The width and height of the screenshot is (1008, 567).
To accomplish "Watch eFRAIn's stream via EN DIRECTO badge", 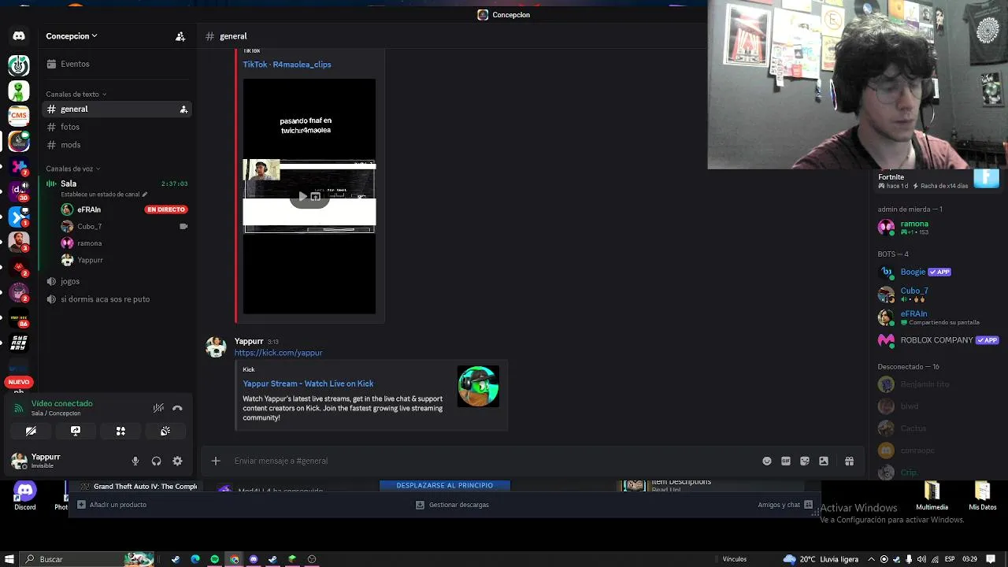I will pos(165,209).
